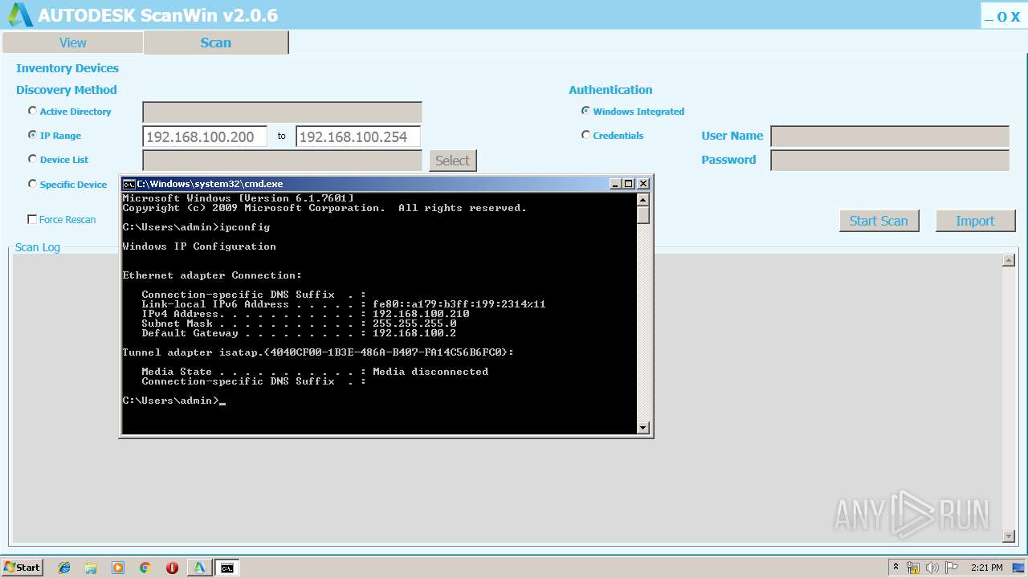
Task: Click the Password input field
Action: pyautogui.click(x=890, y=161)
